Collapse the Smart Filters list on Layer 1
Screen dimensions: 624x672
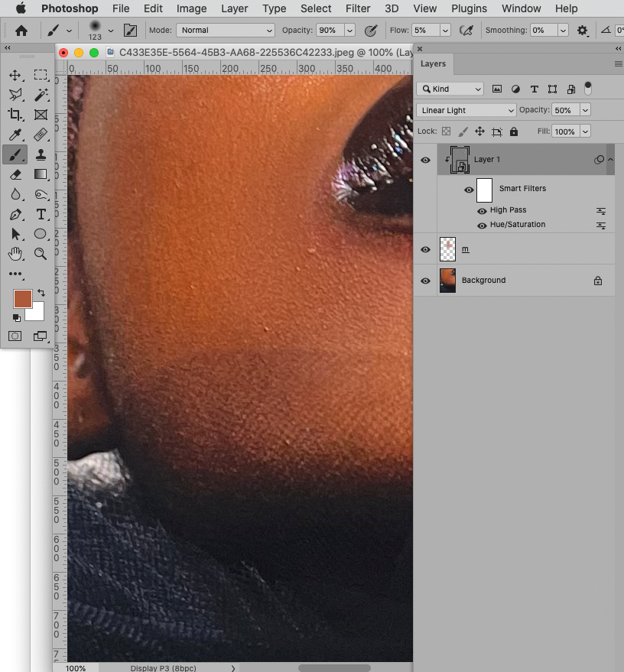[x=611, y=160]
